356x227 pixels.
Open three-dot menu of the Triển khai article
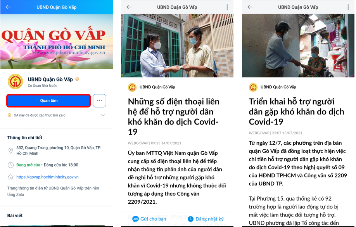(348, 7)
